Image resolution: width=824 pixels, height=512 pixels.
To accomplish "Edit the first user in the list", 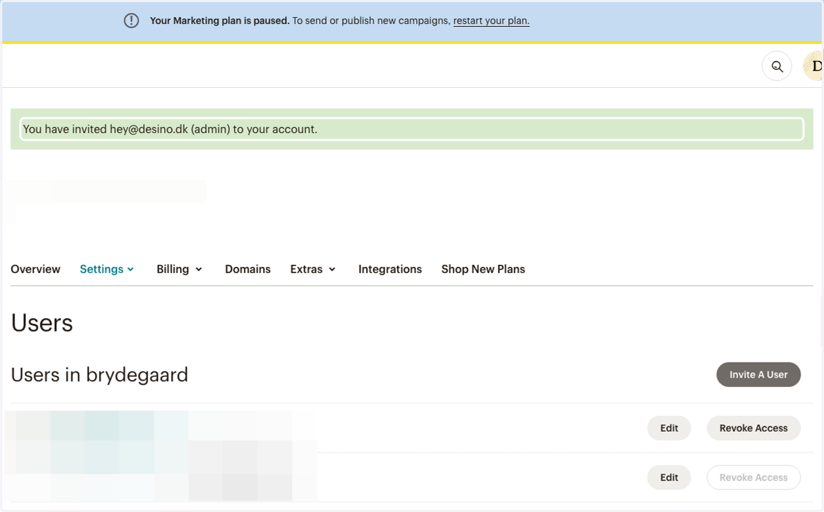I will coord(669,428).
